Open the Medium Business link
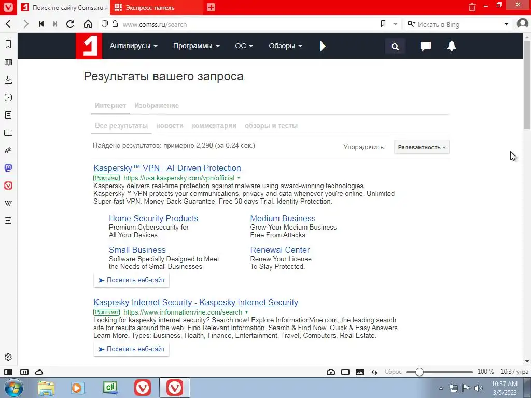This screenshot has height=398, width=531. tap(283, 218)
